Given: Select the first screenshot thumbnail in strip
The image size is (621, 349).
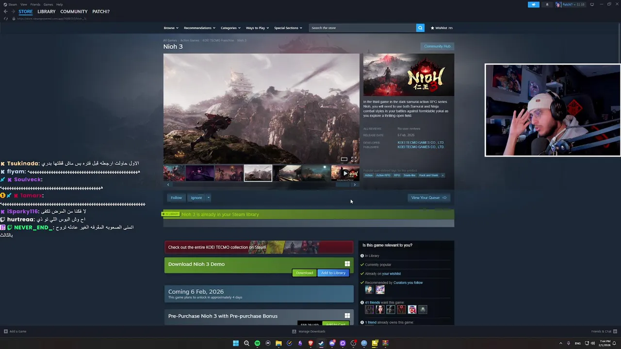Looking at the screenshot, I should (x=174, y=173).
